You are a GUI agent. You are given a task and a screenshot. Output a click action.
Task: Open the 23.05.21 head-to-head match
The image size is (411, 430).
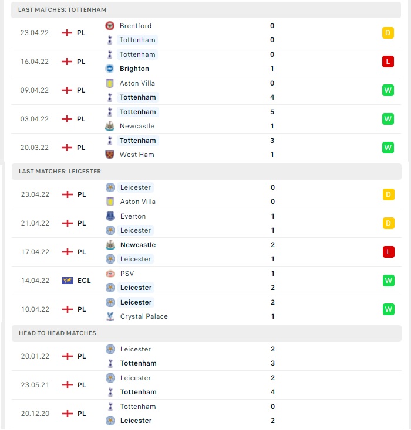207,385
